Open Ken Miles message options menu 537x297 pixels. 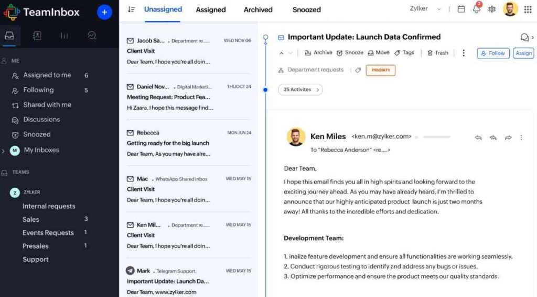(x=521, y=138)
